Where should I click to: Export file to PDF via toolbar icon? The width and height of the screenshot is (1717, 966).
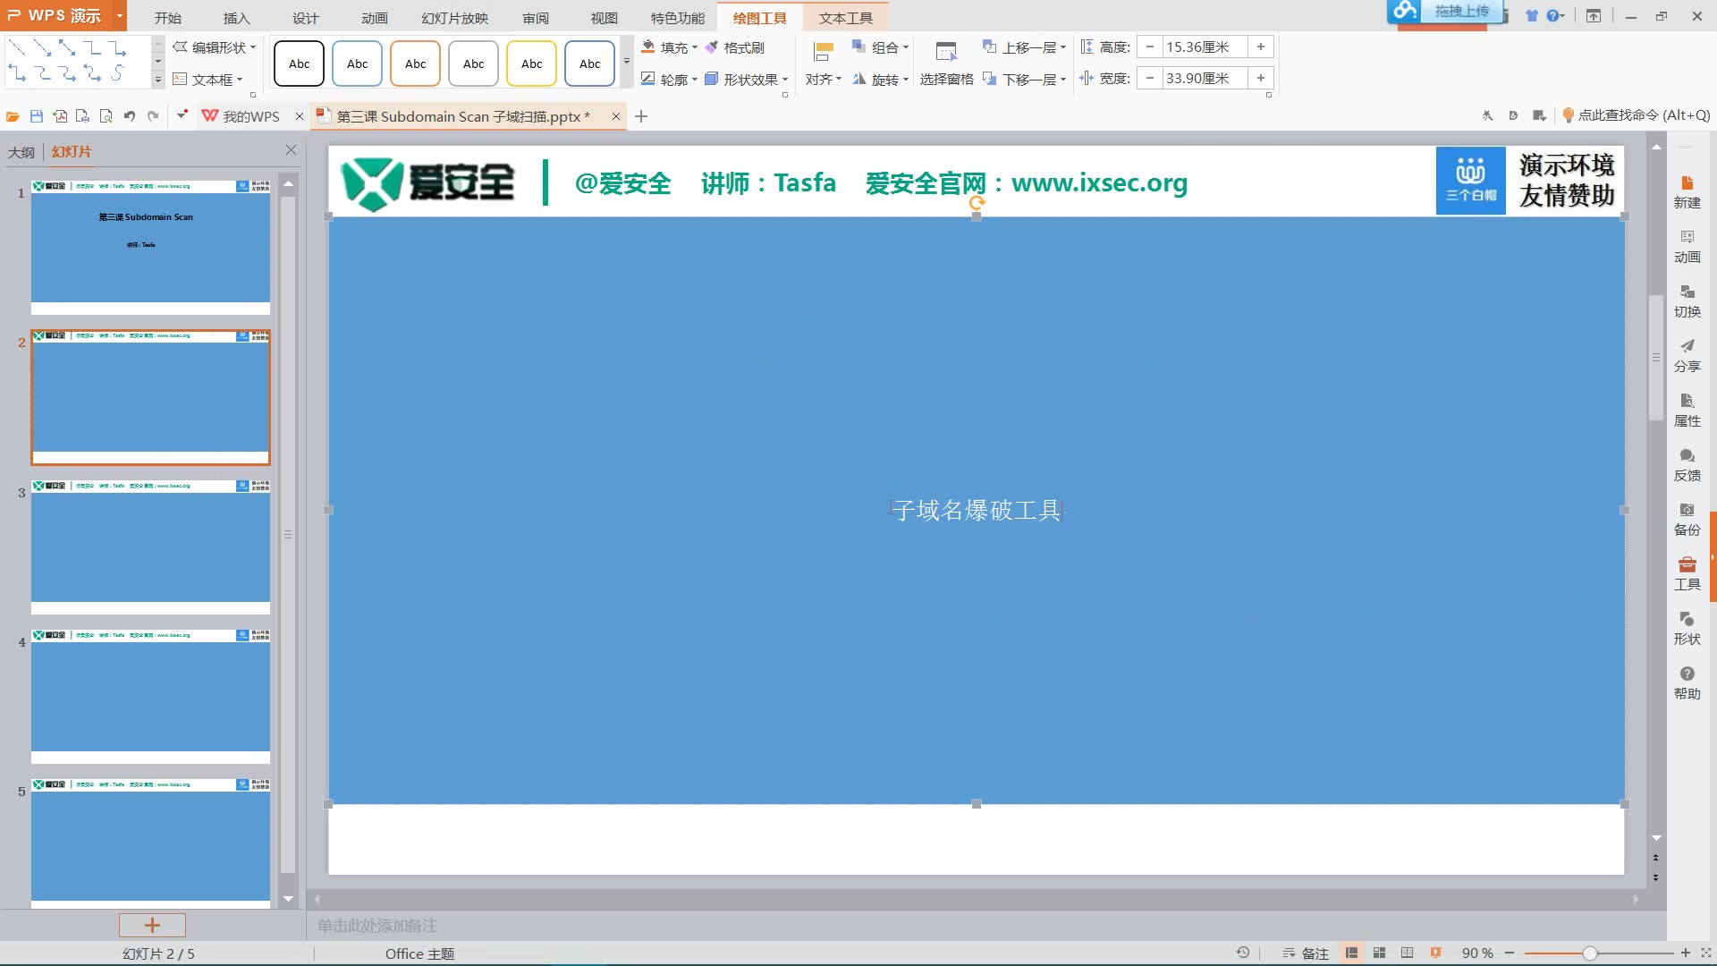[59, 116]
